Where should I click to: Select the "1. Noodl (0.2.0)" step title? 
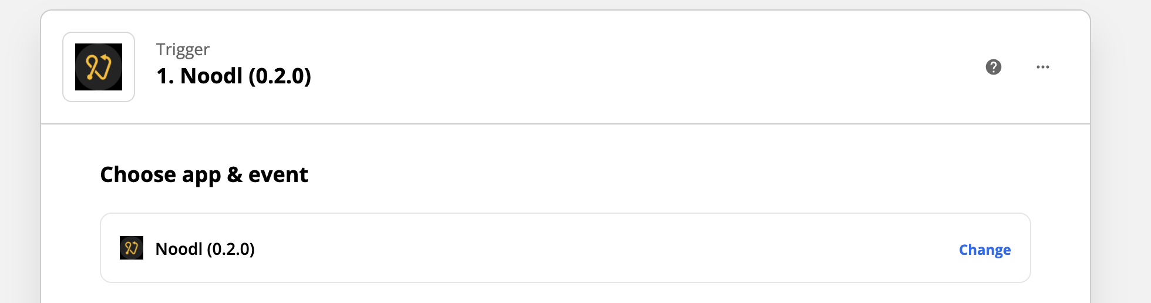[233, 76]
